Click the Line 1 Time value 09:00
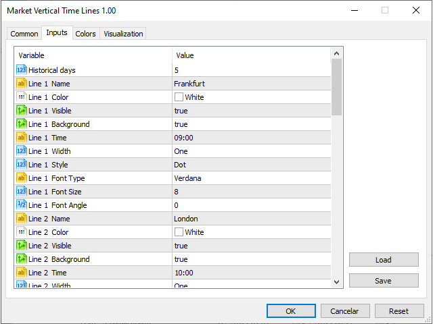Image resolution: width=433 pixels, height=324 pixels. [183, 138]
